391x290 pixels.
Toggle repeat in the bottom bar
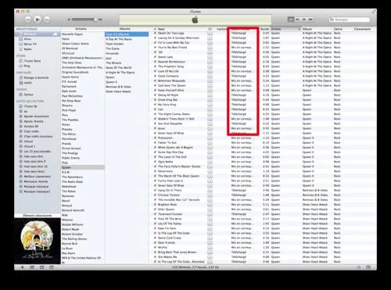41,267
